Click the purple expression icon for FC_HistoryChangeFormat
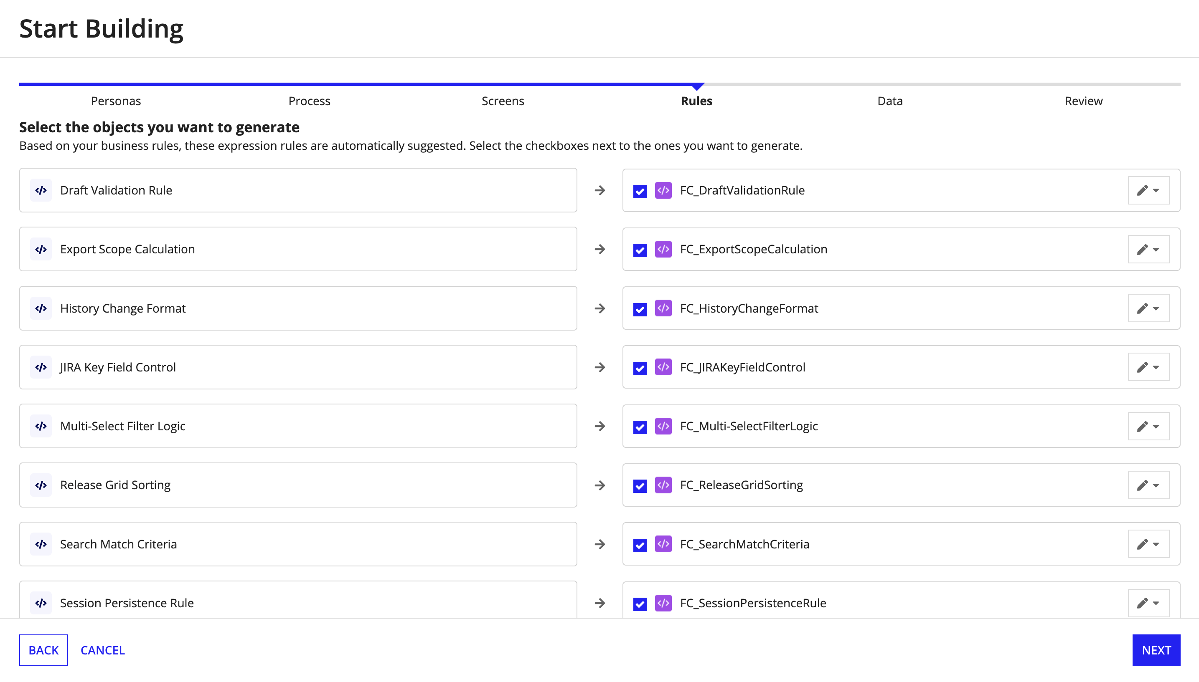The image size is (1199, 682). click(x=663, y=308)
